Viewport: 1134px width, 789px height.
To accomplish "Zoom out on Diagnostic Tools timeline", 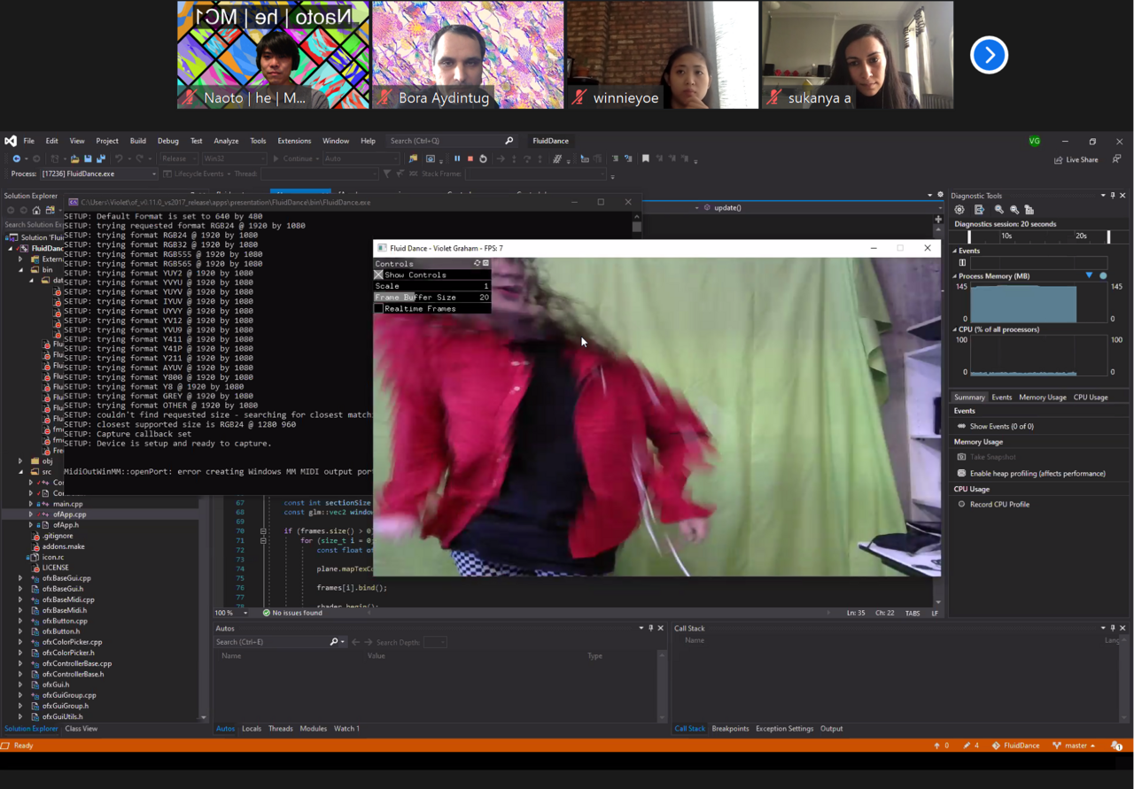I will [x=1014, y=210].
